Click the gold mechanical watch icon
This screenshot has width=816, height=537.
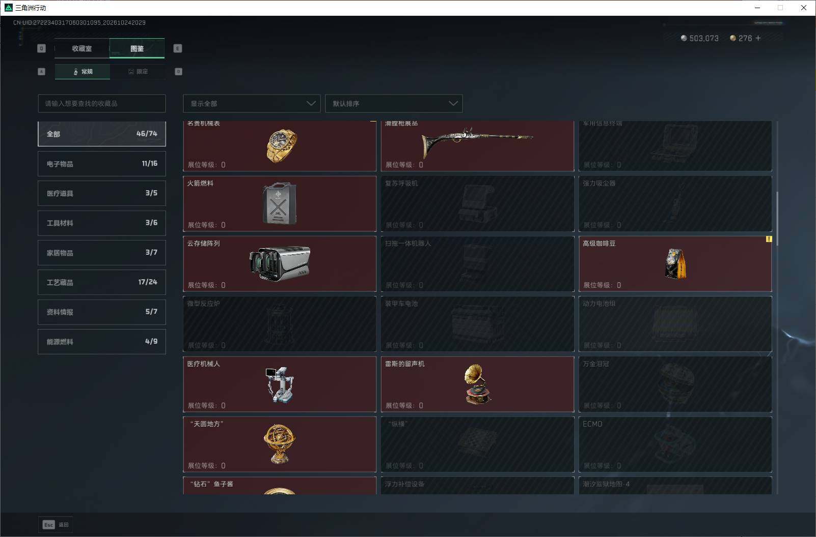point(282,146)
